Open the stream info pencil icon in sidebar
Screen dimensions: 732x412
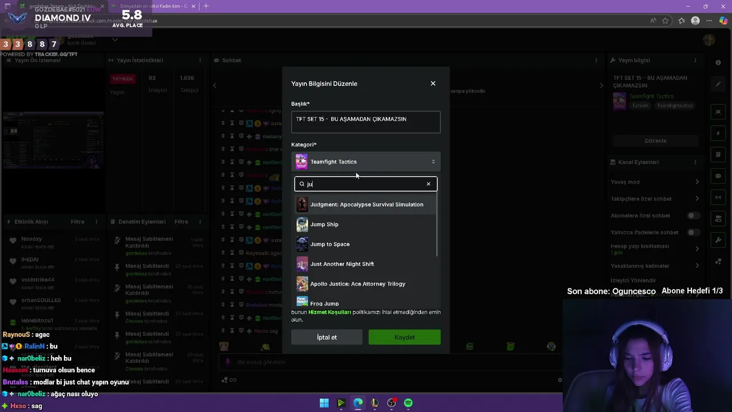click(718, 84)
